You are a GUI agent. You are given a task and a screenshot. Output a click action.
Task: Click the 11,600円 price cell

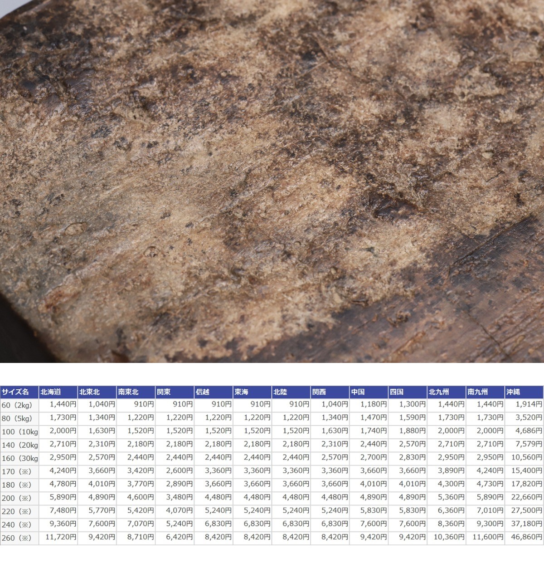(485, 537)
